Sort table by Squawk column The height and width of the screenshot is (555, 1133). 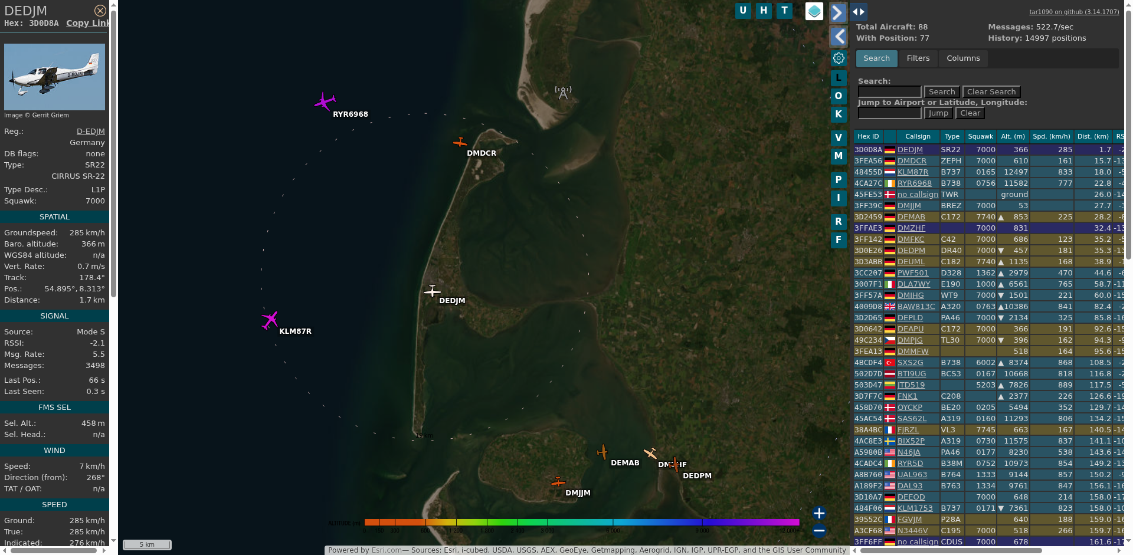[x=980, y=136]
